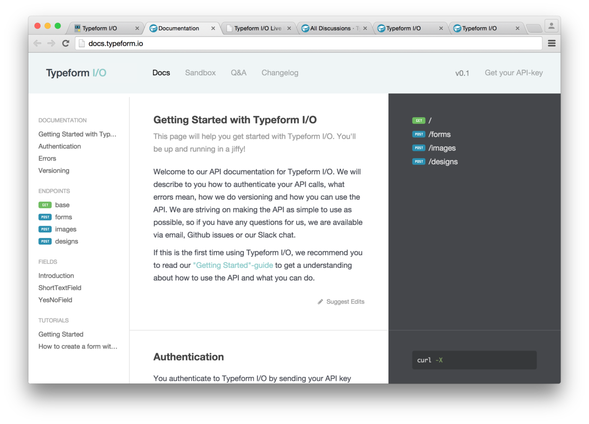Open the forms endpoint in sidebar
Viewport: 589px width, 424px height.
point(63,217)
